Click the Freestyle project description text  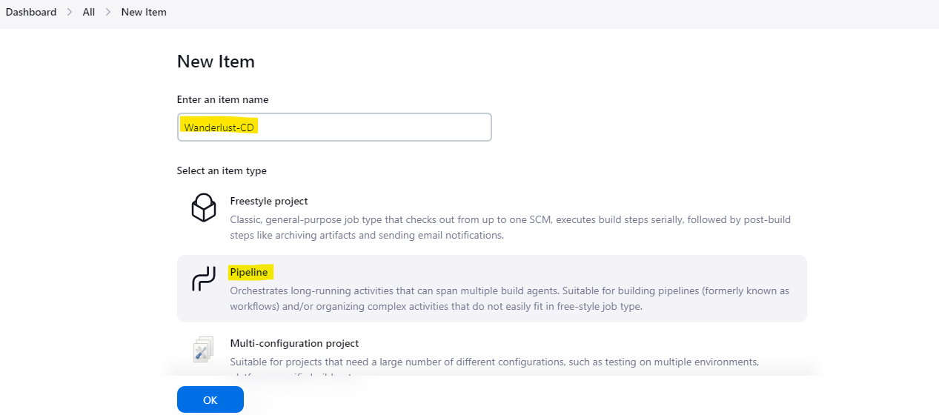click(x=511, y=228)
